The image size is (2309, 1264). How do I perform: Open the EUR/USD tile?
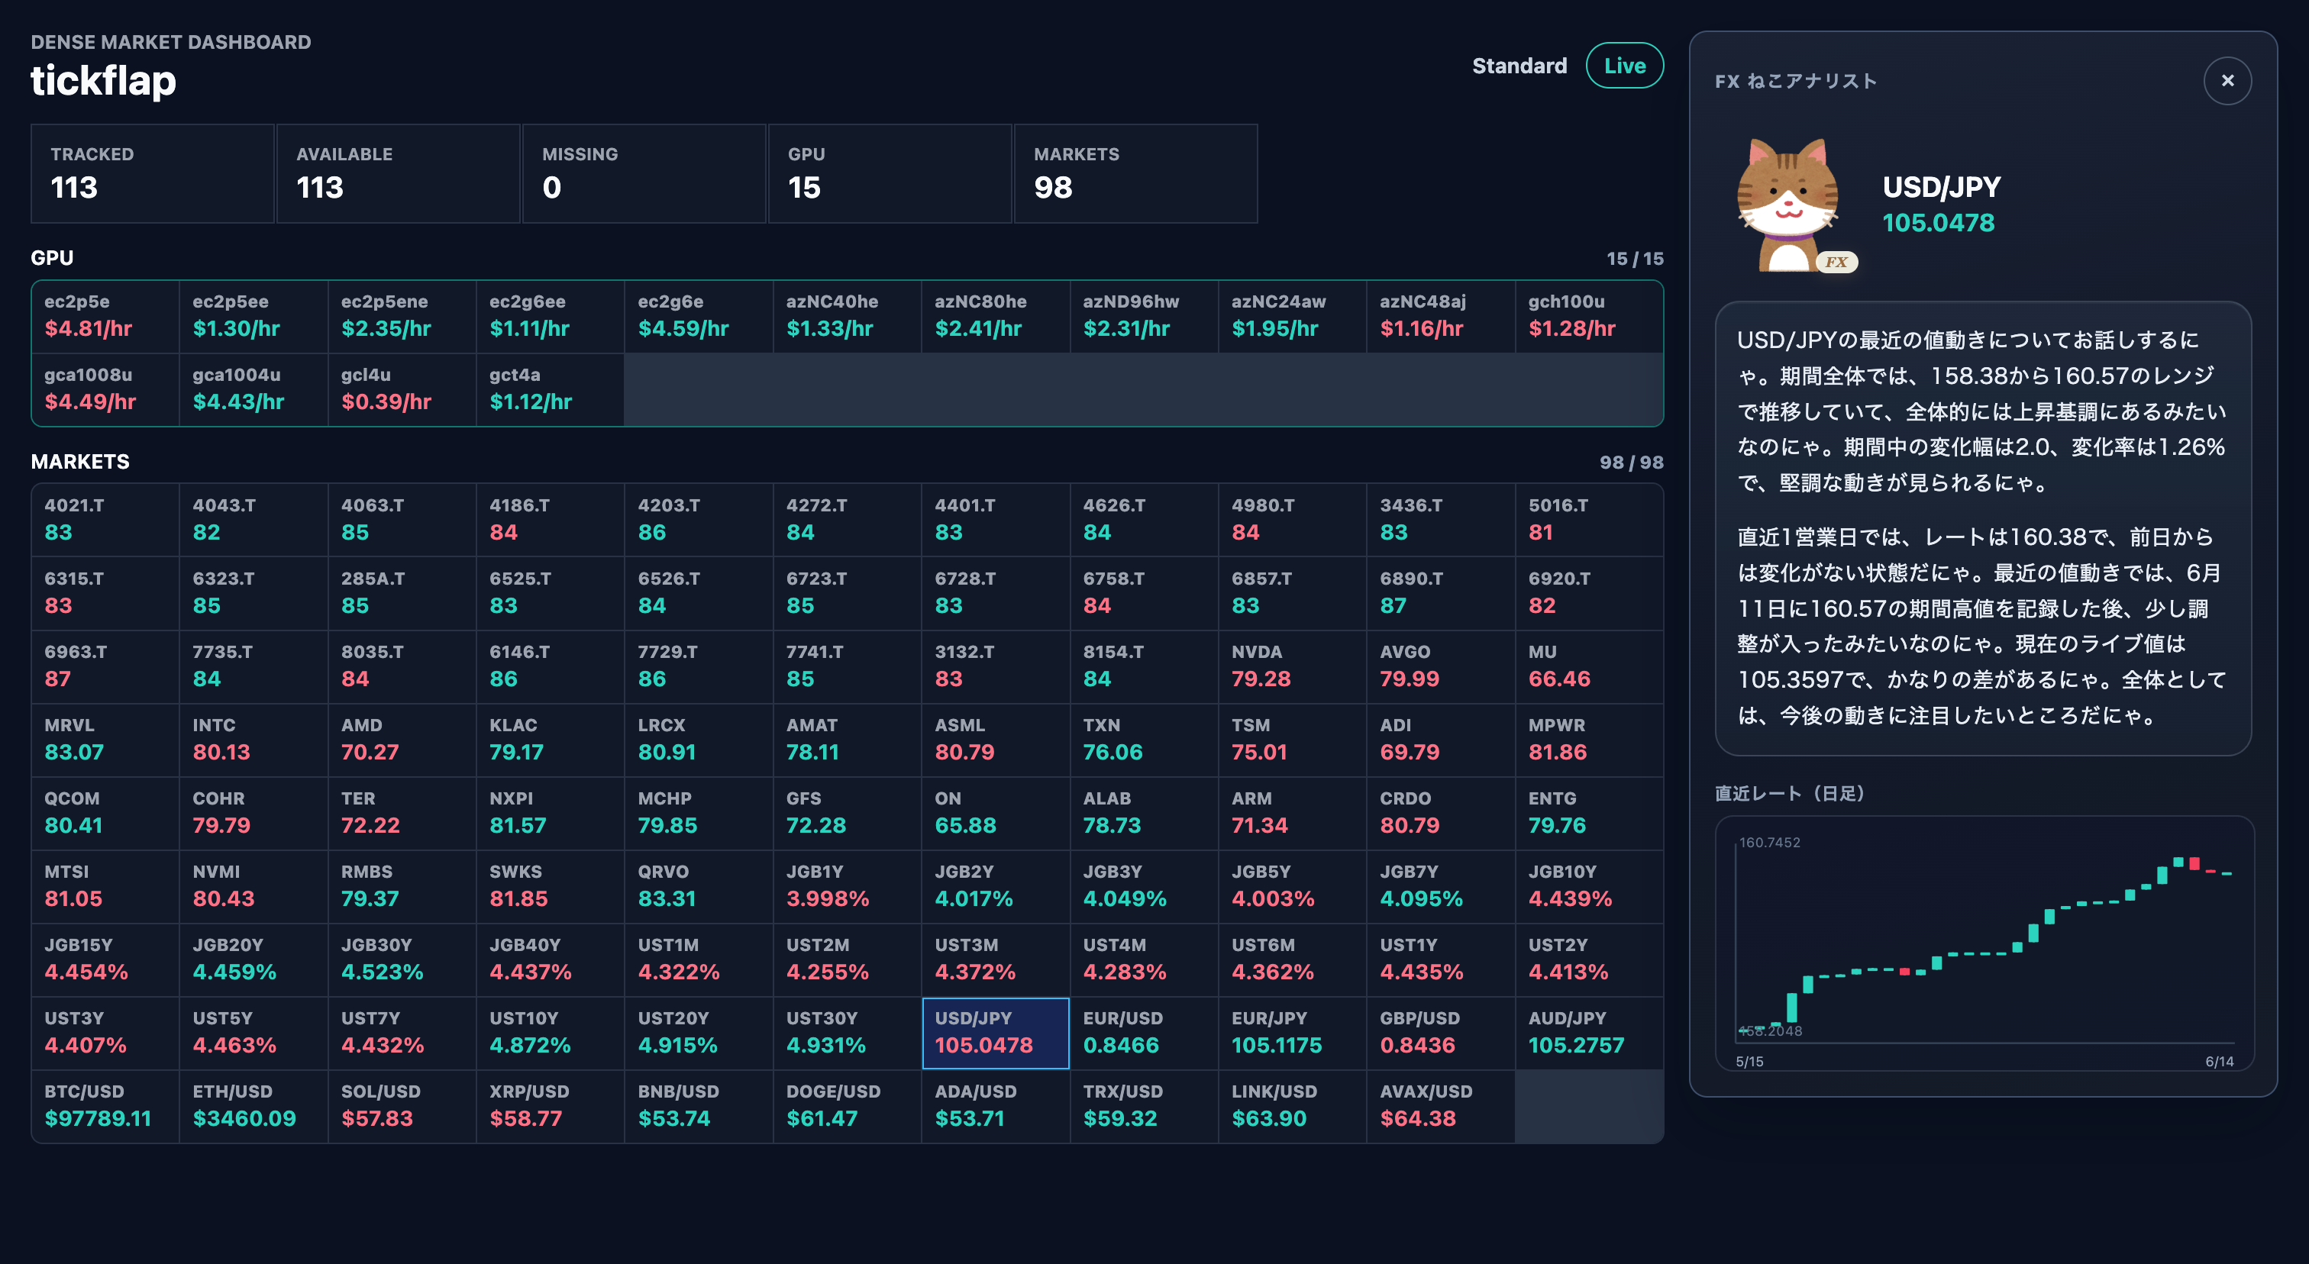tap(1144, 1032)
